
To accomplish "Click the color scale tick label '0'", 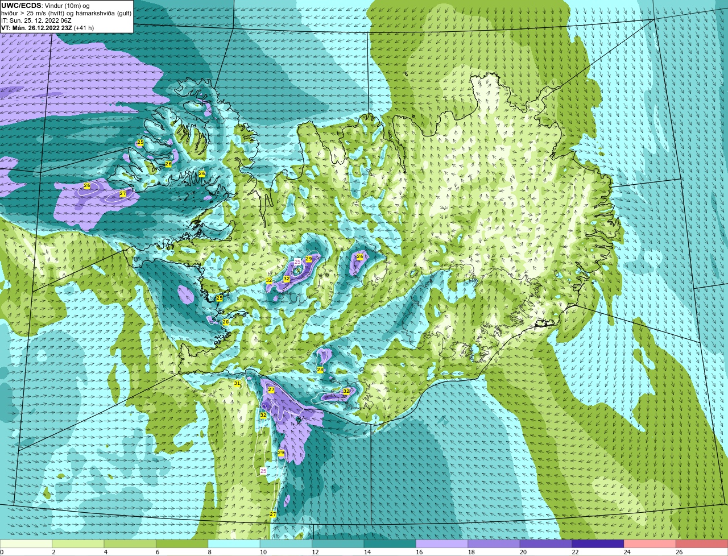I will [x=2, y=552].
